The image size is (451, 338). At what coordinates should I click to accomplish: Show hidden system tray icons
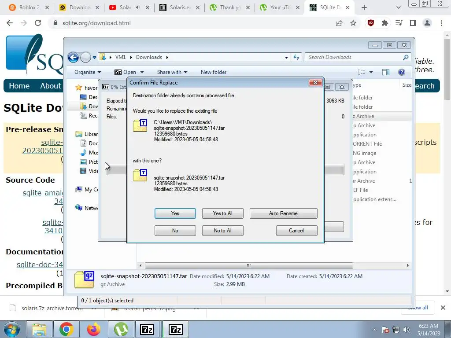(x=374, y=330)
